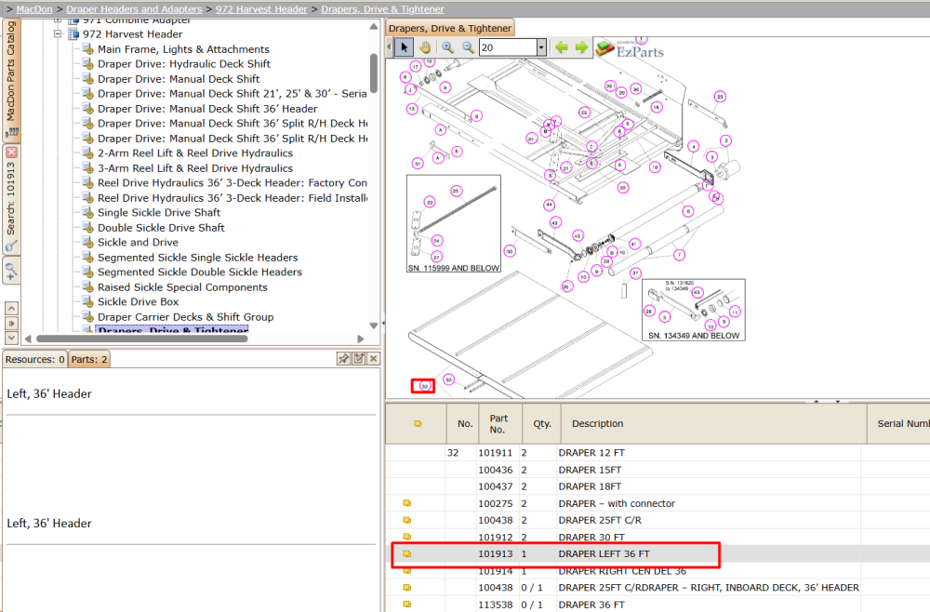Switch to the Parts: 2 tab
930x612 pixels.
89,359
